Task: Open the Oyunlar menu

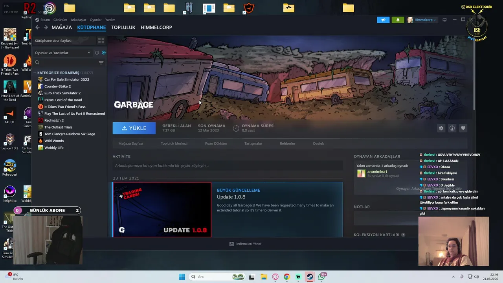Action: [x=95, y=20]
